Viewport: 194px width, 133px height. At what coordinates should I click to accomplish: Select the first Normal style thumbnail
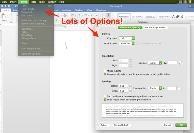pos(124,17)
